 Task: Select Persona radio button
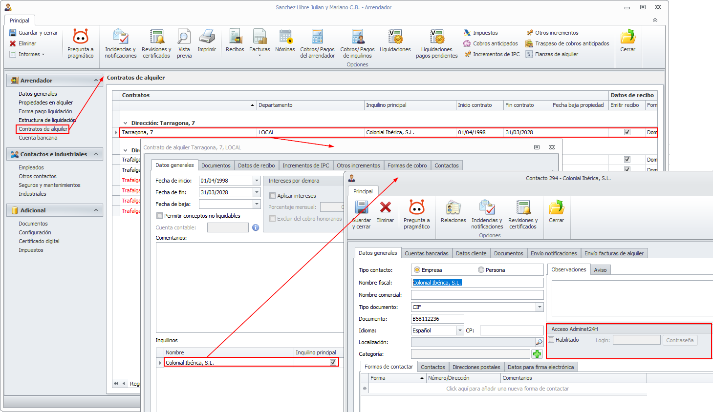(481, 270)
